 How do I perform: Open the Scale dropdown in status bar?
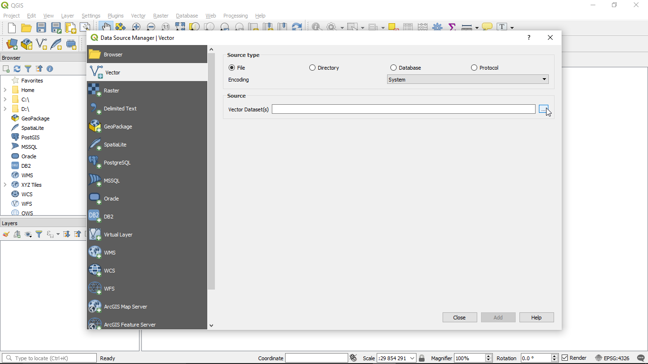412,358
